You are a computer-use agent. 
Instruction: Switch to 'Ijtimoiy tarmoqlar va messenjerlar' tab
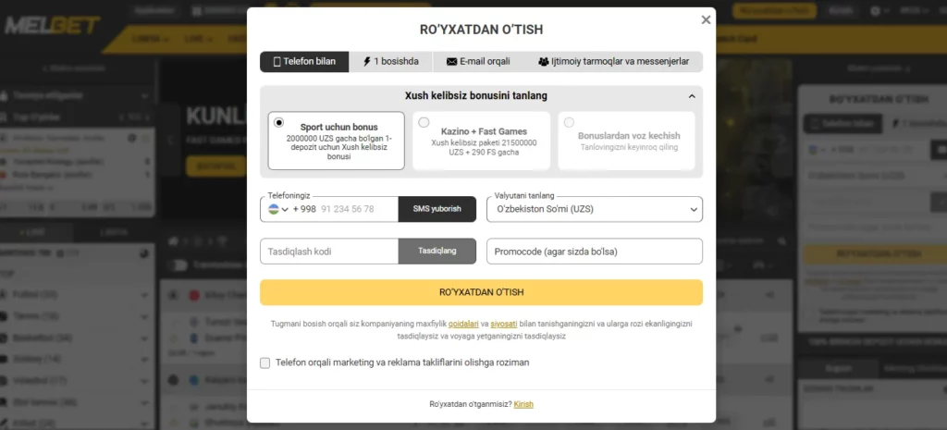pyautogui.click(x=613, y=62)
